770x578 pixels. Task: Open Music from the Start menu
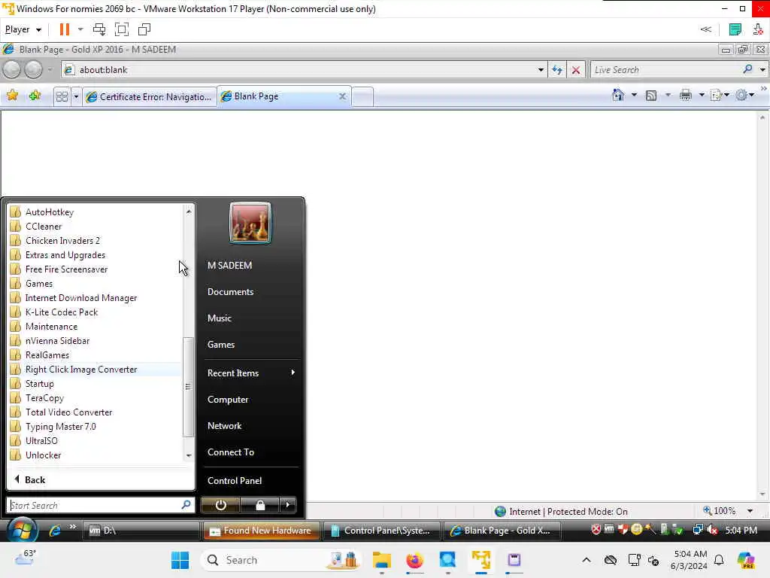pos(219,318)
